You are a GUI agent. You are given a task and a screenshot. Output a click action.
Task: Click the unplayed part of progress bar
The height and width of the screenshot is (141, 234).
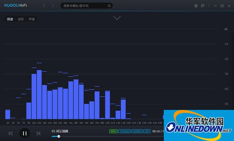click(x=112, y=136)
